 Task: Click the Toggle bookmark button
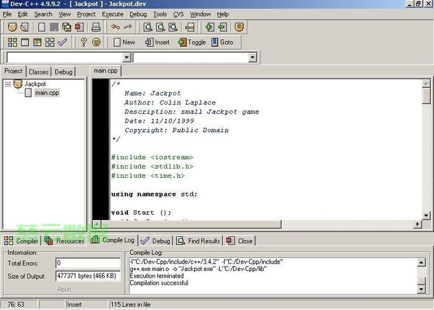click(x=191, y=42)
